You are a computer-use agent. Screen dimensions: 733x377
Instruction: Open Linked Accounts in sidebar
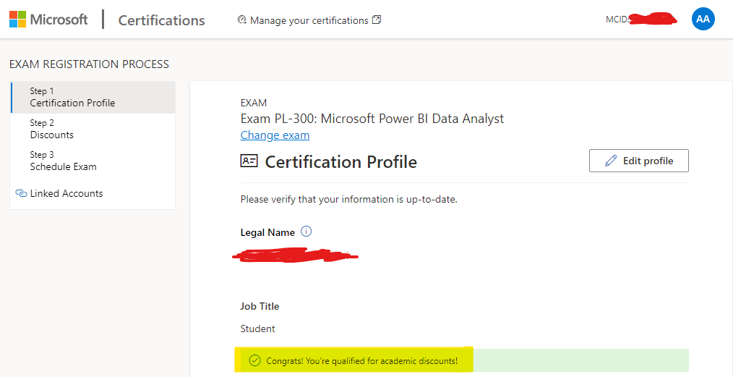point(67,193)
